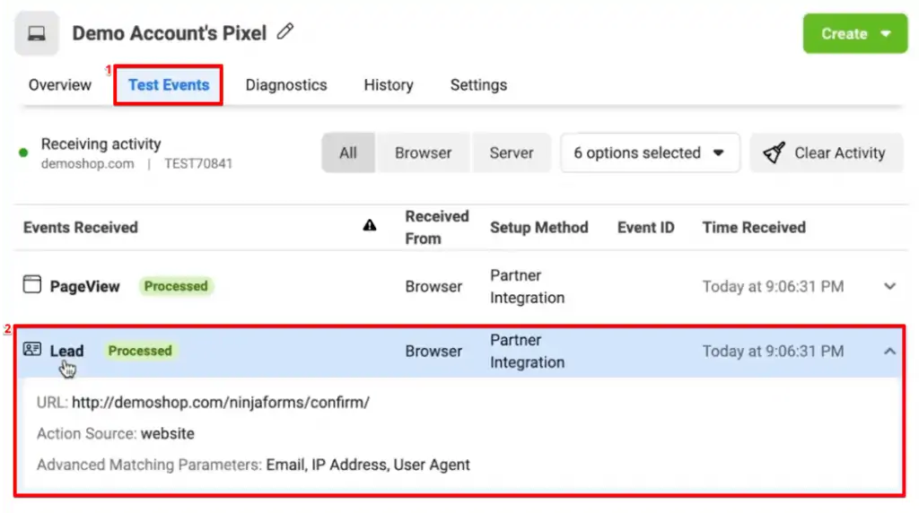Select the Test Events tab
The height and width of the screenshot is (513, 919).
coord(169,85)
